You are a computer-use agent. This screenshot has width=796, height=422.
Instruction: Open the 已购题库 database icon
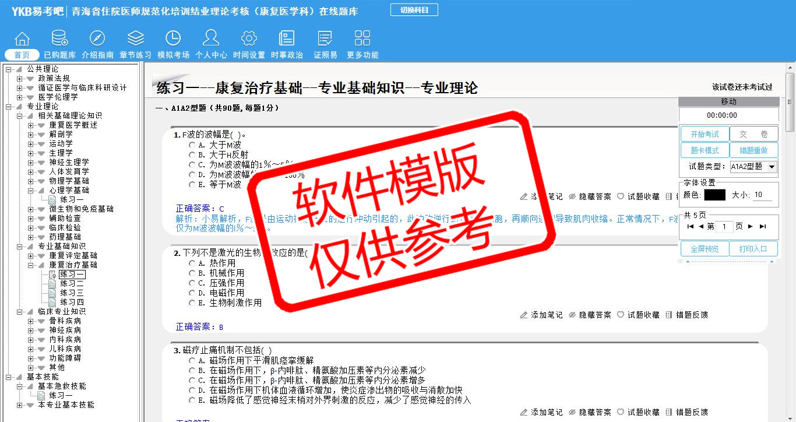click(x=59, y=38)
